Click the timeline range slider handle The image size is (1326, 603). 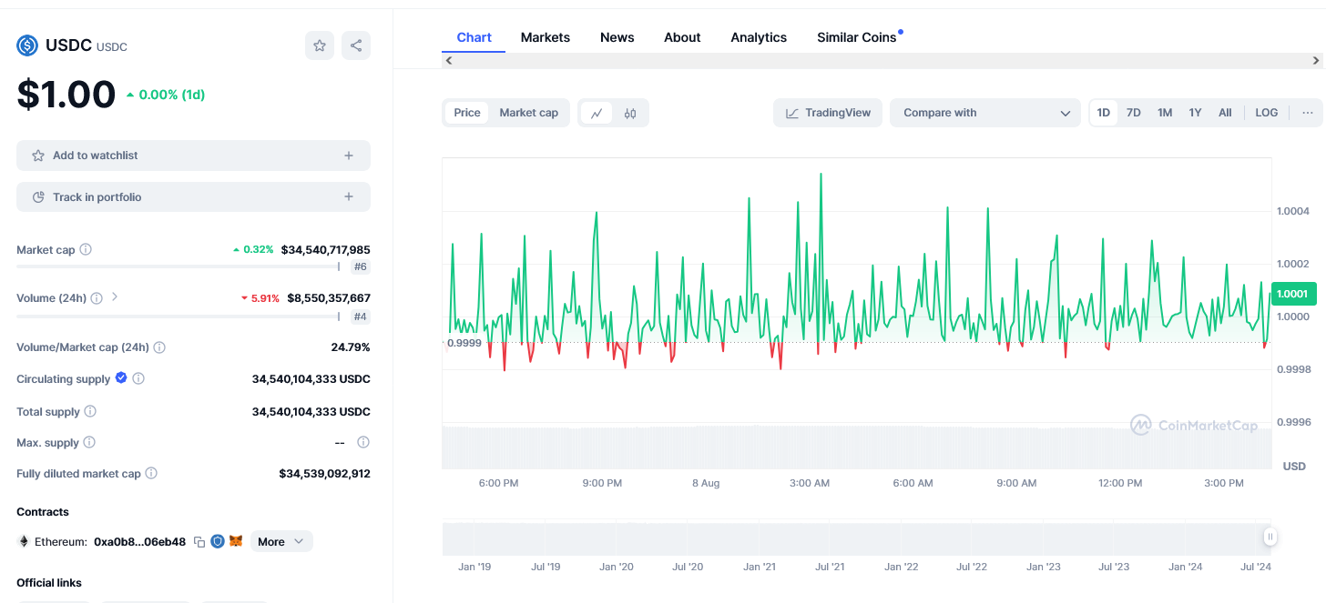click(x=1269, y=538)
